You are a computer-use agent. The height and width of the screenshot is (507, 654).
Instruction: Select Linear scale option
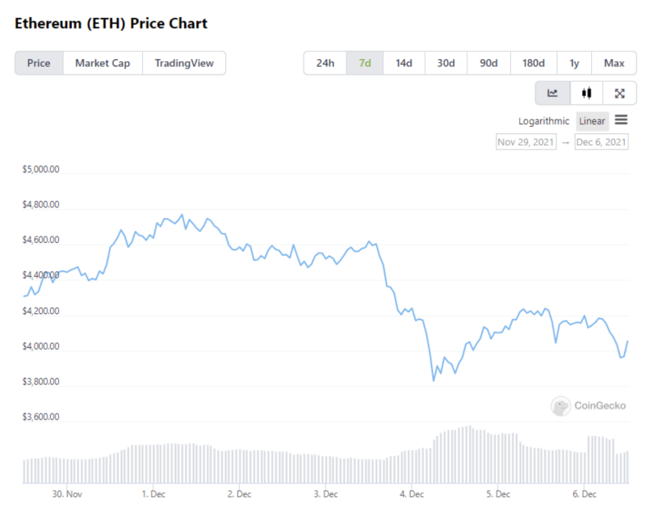click(592, 121)
